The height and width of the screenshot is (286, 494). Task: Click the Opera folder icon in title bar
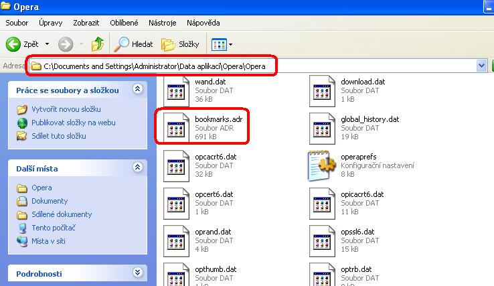[x=5, y=5]
